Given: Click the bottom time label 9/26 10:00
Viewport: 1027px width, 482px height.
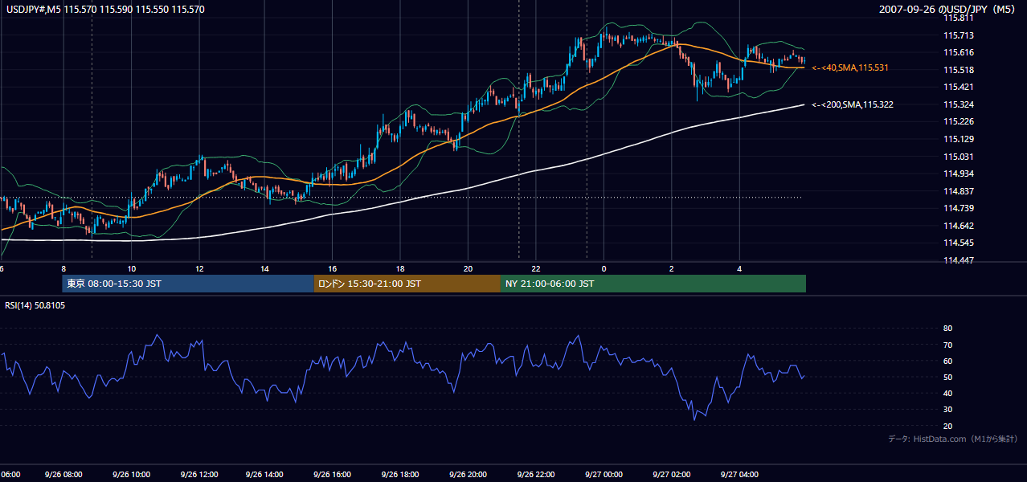Looking at the screenshot, I should pos(131,475).
